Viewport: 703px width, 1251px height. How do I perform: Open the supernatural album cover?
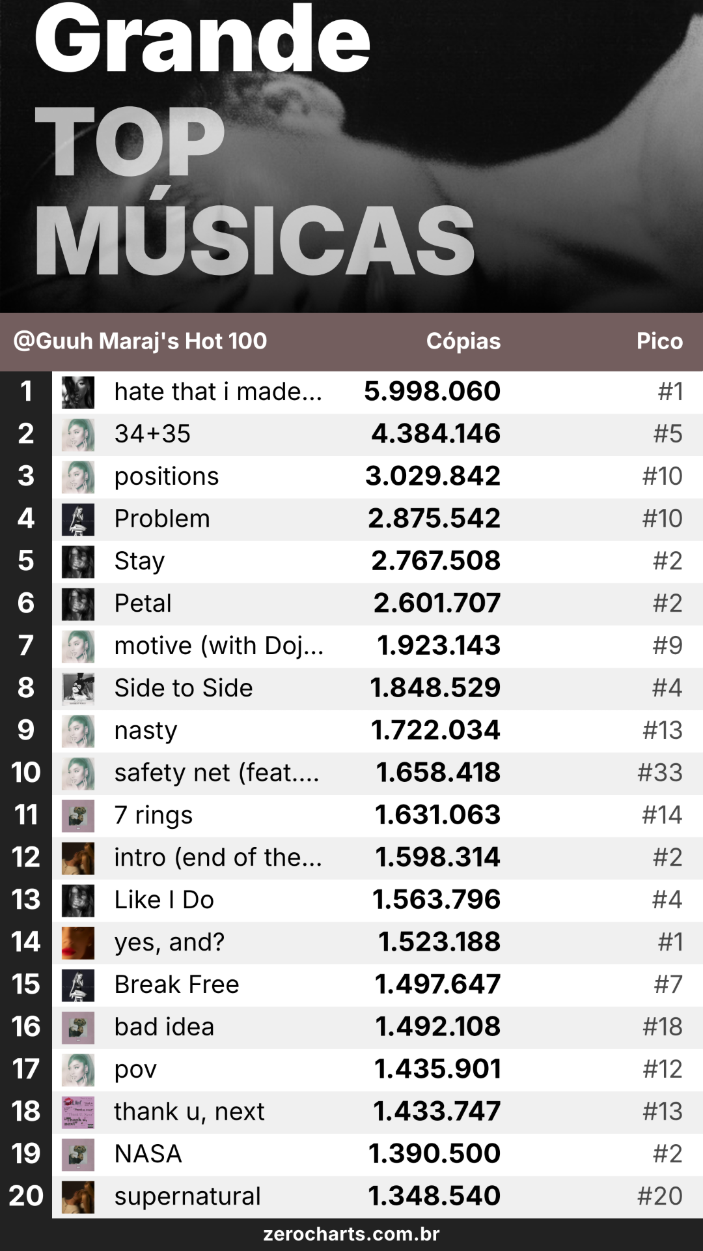78,1197
